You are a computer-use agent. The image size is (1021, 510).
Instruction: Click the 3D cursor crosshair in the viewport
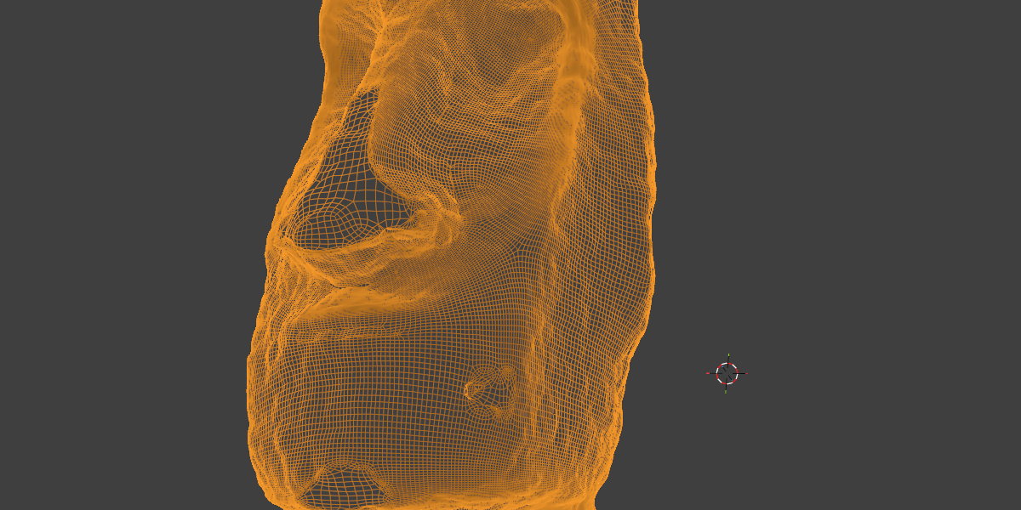[x=727, y=373]
